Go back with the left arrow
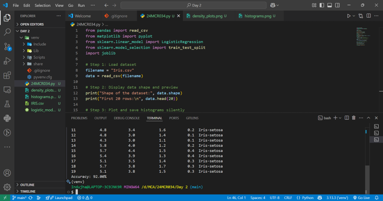 coord(106,5)
